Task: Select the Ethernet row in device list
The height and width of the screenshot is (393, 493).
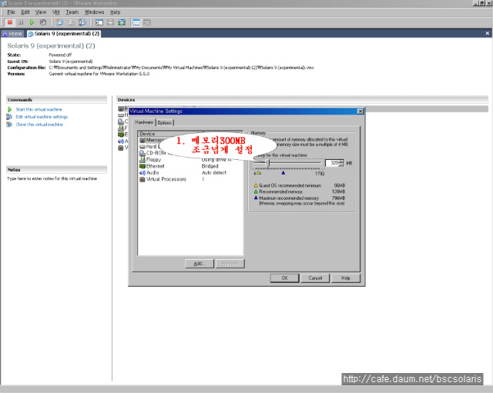Action: (190, 166)
